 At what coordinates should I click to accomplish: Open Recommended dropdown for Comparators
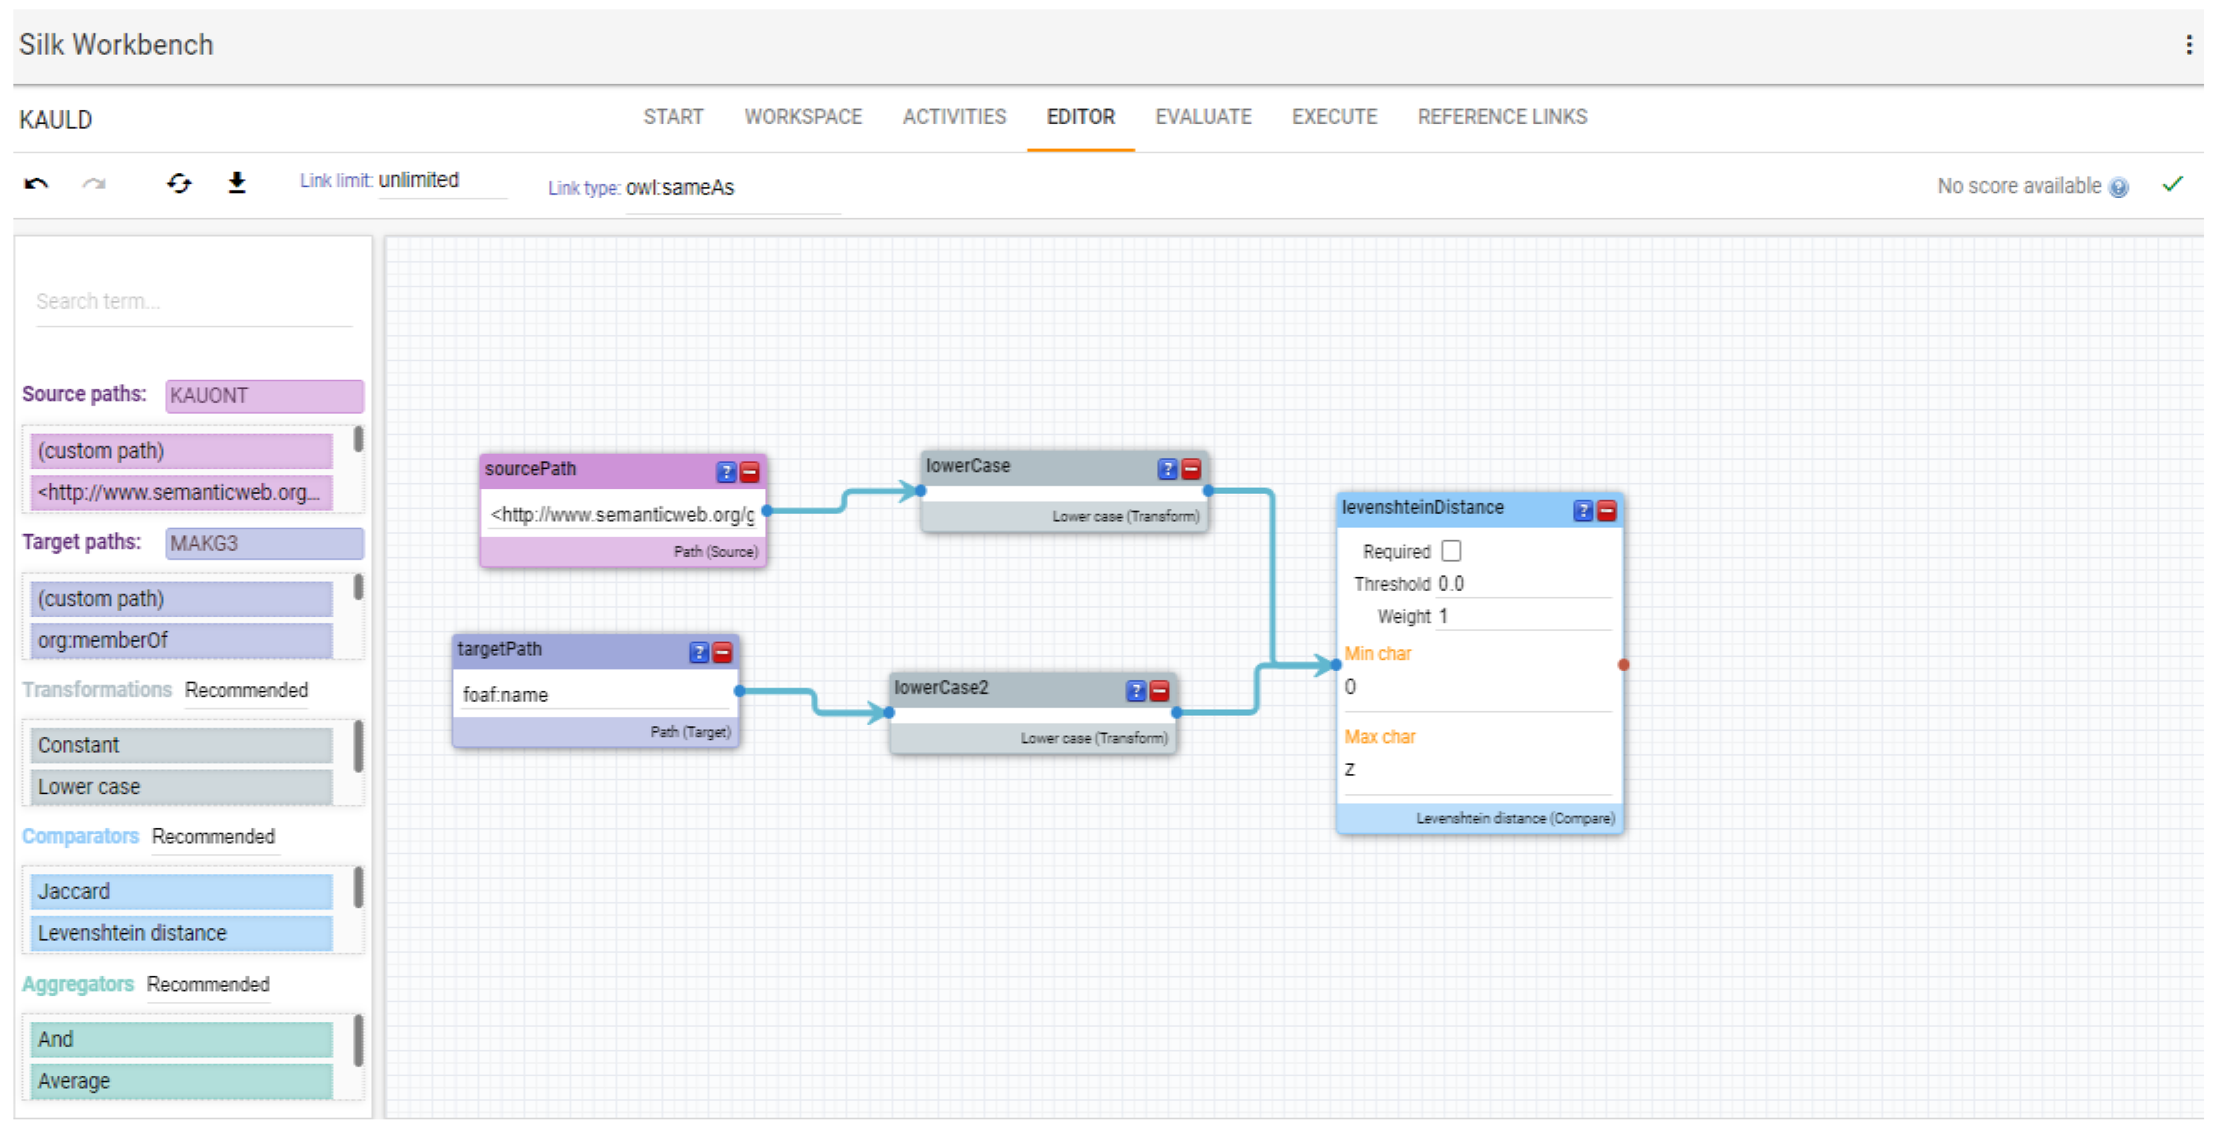pyautogui.click(x=213, y=837)
